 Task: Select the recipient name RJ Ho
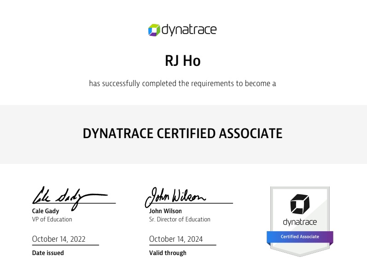click(x=183, y=60)
